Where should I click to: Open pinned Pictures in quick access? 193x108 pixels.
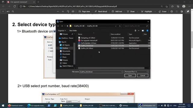(x=65, y=34)
